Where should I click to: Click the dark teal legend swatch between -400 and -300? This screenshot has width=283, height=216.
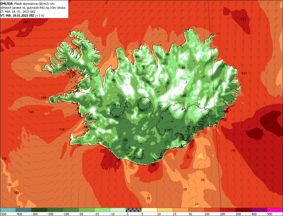pos(24,210)
